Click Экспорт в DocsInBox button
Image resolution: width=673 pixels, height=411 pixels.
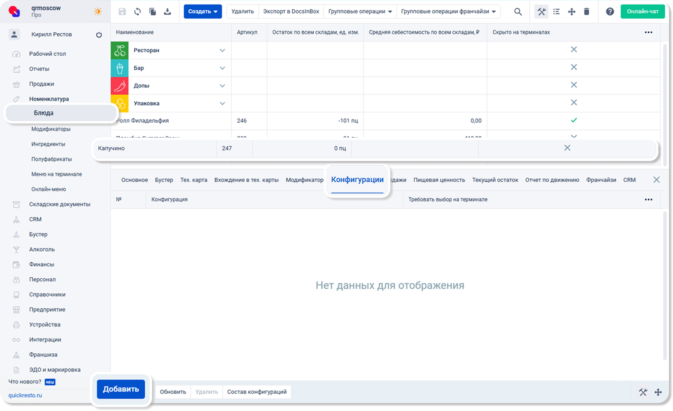click(291, 12)
